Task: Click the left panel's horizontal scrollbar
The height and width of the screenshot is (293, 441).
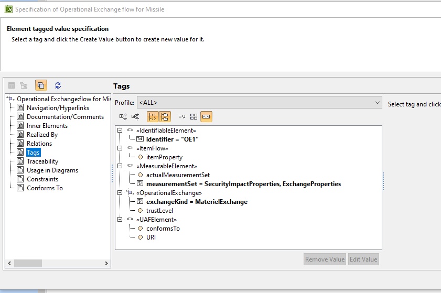Action: (58, 263)
